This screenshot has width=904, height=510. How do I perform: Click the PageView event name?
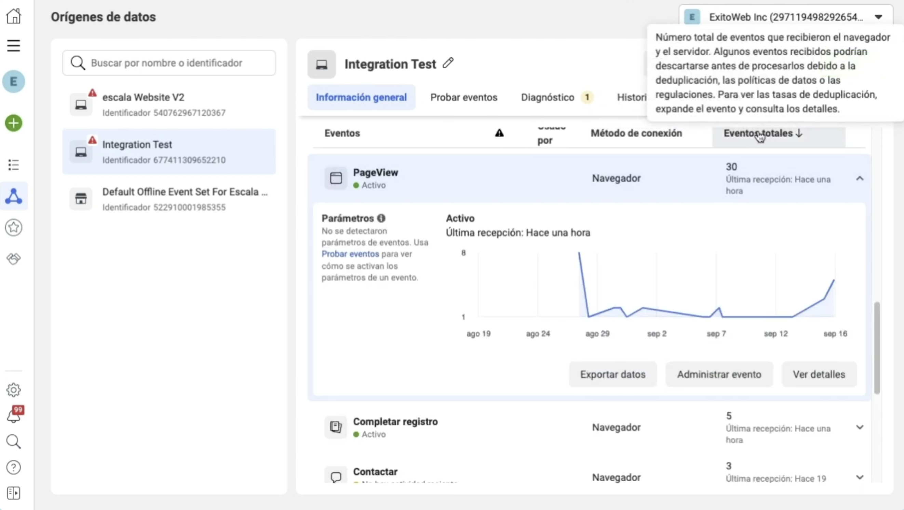point(376,172)
